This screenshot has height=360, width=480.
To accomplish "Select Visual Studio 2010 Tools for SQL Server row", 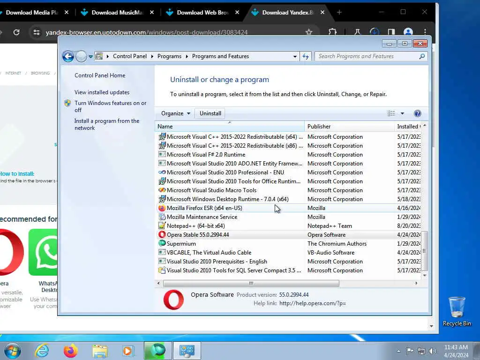I will 289,270.
